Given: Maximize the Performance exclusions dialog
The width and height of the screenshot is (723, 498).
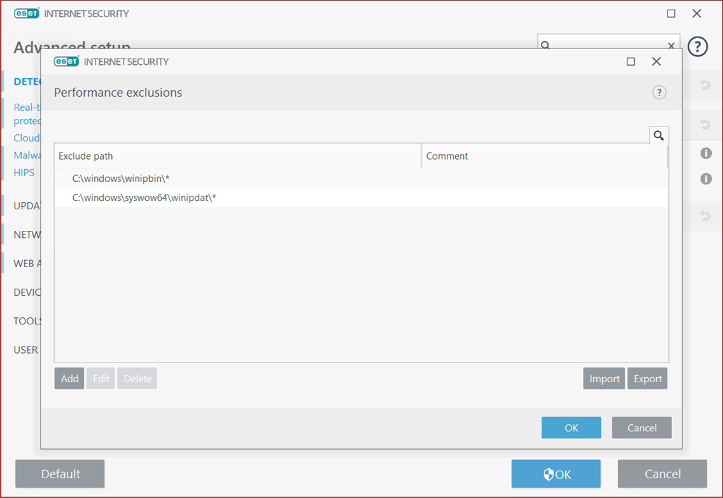Looking at the screenshot, I should [631, 62].
